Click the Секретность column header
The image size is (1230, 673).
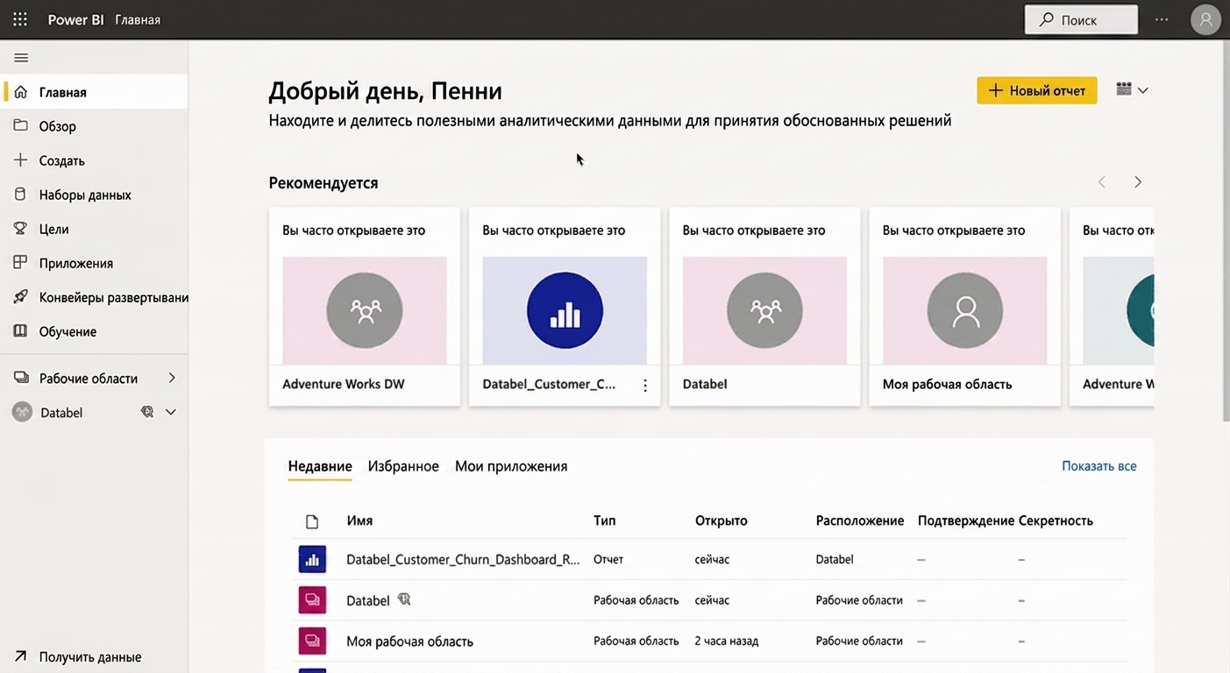(x=1056, y=521)
